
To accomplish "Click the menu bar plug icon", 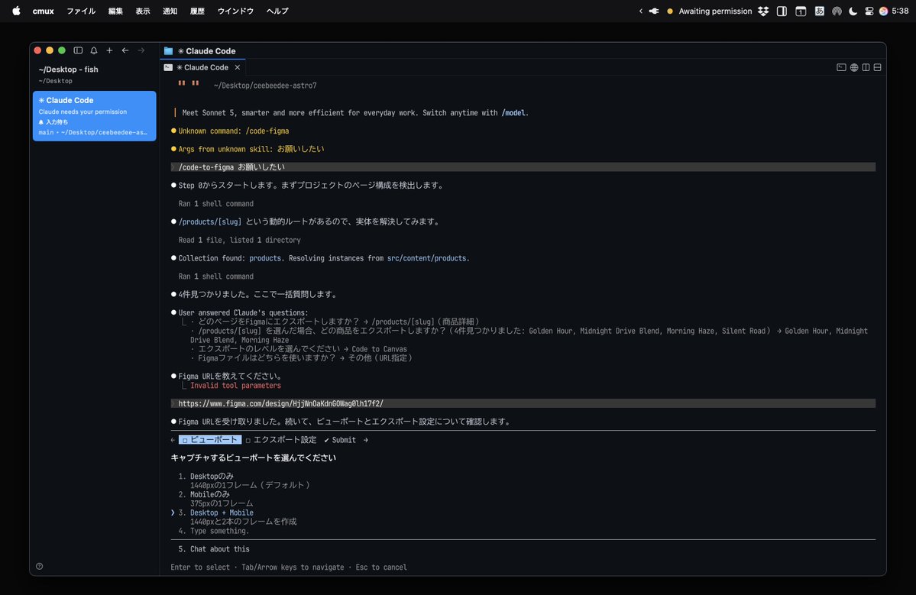I will tap(654, 11).
